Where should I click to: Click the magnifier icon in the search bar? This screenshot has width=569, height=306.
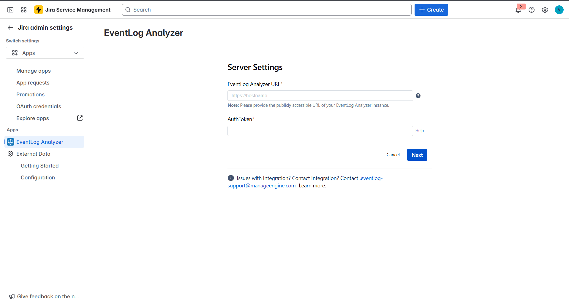tap(128, 10)
